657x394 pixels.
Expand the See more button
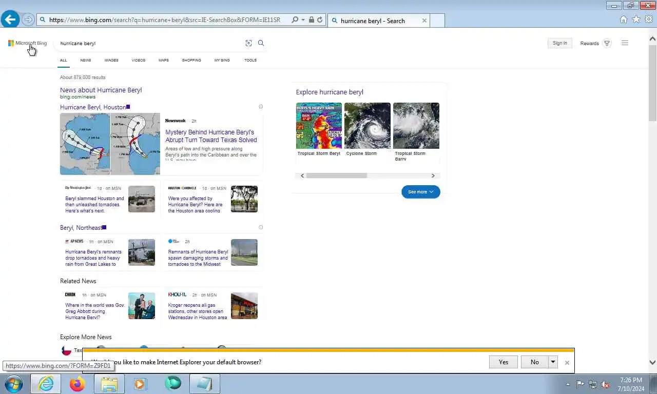420,192
